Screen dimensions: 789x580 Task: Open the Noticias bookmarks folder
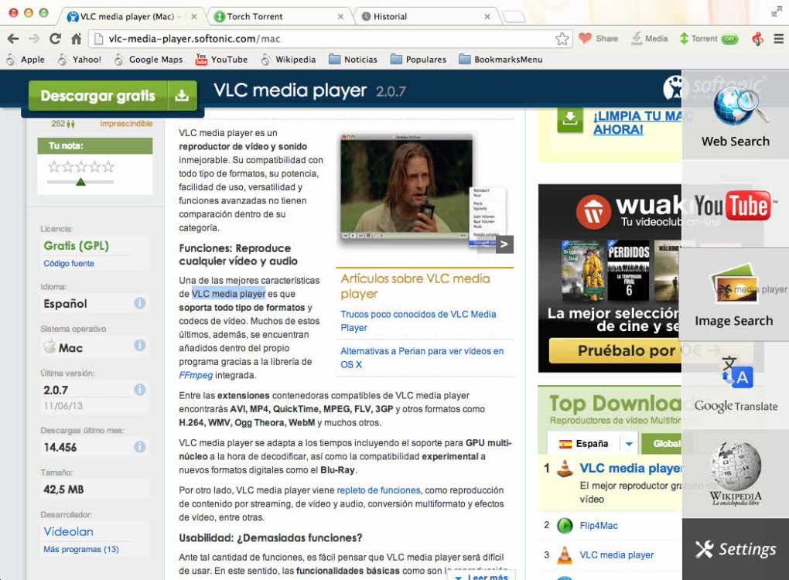[x=353, y=60]
